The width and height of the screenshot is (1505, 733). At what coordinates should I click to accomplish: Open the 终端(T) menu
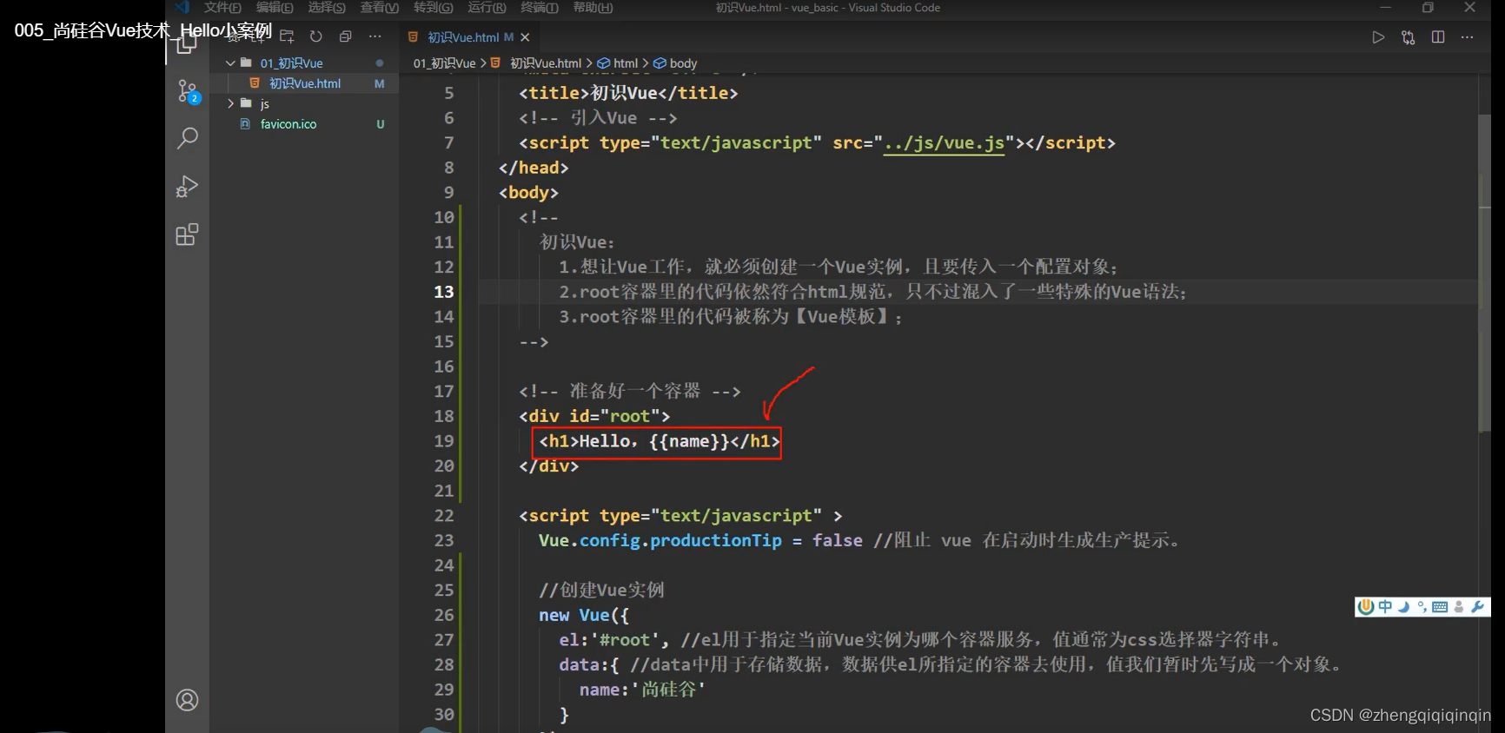tap(540, 7)
